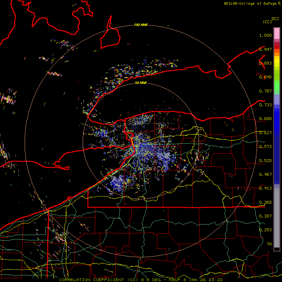Click the TH threshold label
Image resolution: width=282 pixels, height=282 pixels.
click(x=269, y=244)
